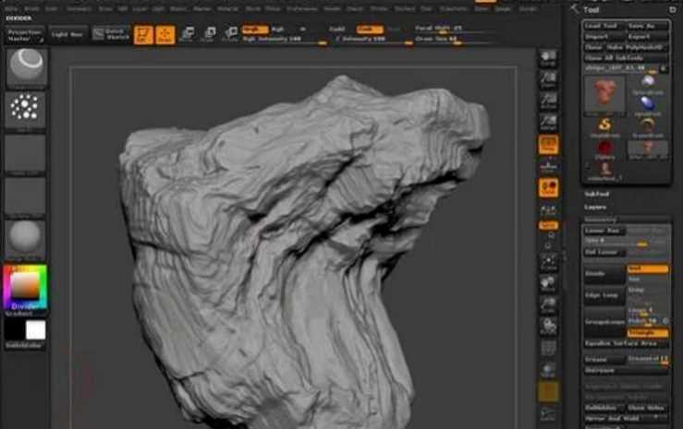Collapse the Tool palette arrow
The width and height of the screenshot is (683, 429).
[x=575, y=8]
